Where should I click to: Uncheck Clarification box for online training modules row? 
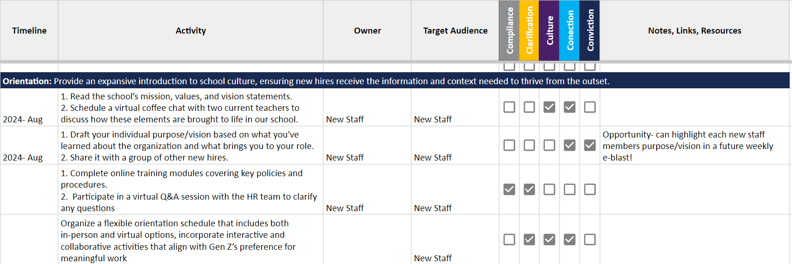click(x=530, y=189)
